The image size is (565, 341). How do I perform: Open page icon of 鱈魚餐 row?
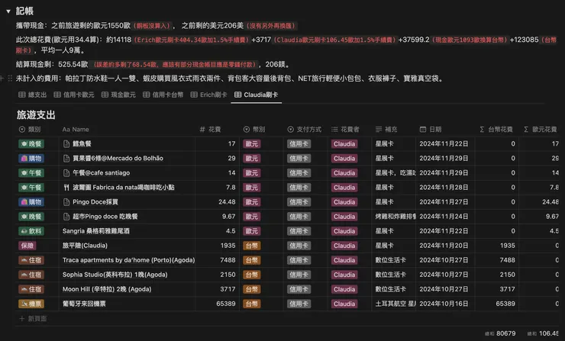coord(66,144)
